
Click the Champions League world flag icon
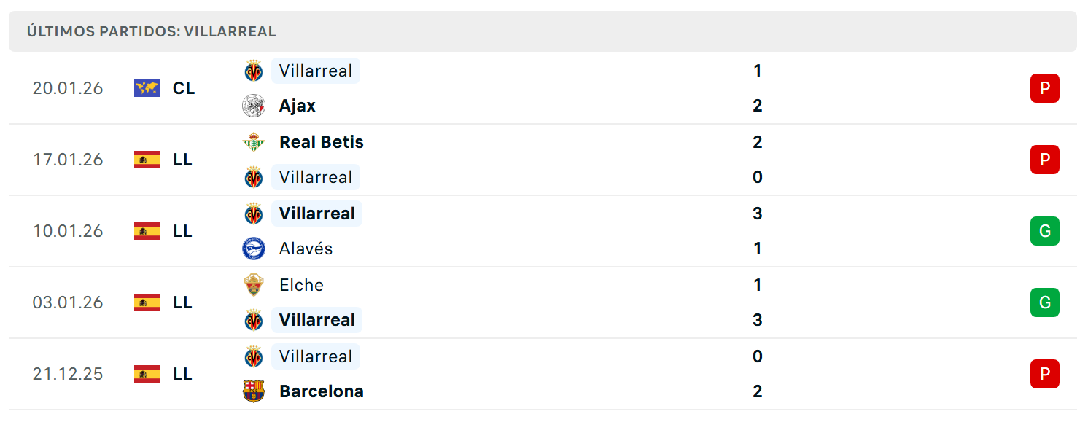pos(147,88)
